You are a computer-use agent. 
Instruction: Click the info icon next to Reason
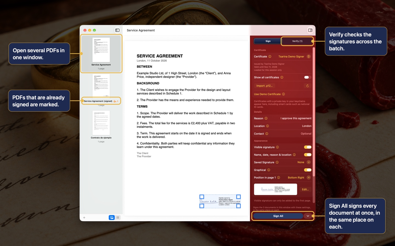tap(266, 118)
